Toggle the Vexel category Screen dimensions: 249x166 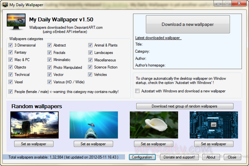tap(10, 82)
